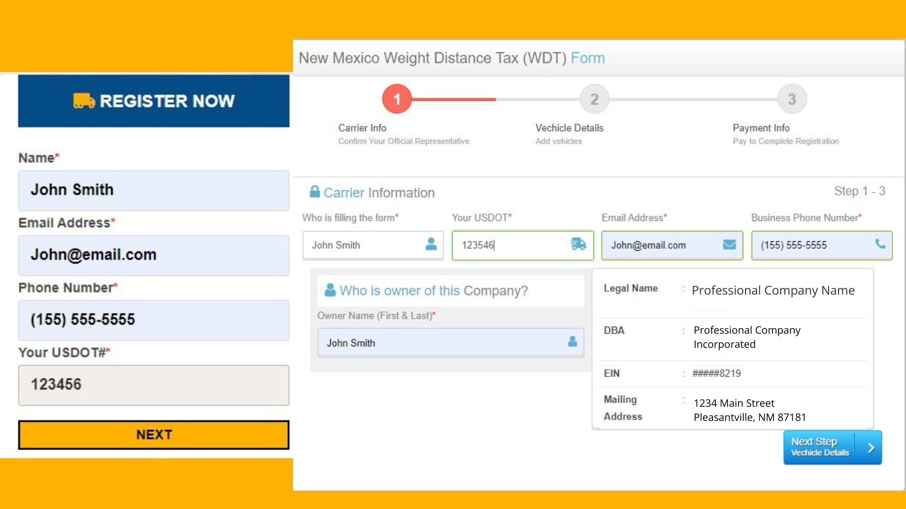Click the truck icon next to USDOT field
Viewport: 906px width, 509px height.
[x=577, y=245]
